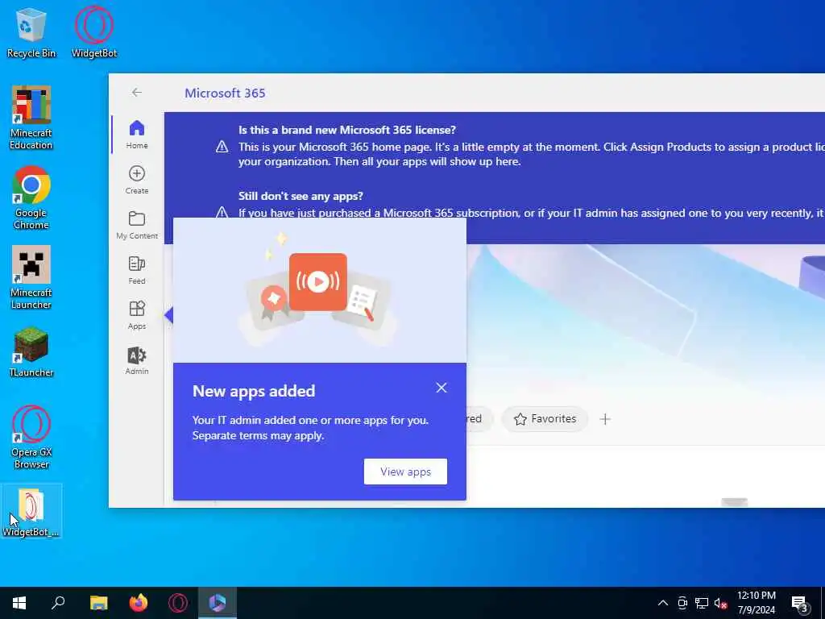Select the Minecraft Education desktop icon
Viewport: 825px width, 619px height.
click(x=31, y=118)
